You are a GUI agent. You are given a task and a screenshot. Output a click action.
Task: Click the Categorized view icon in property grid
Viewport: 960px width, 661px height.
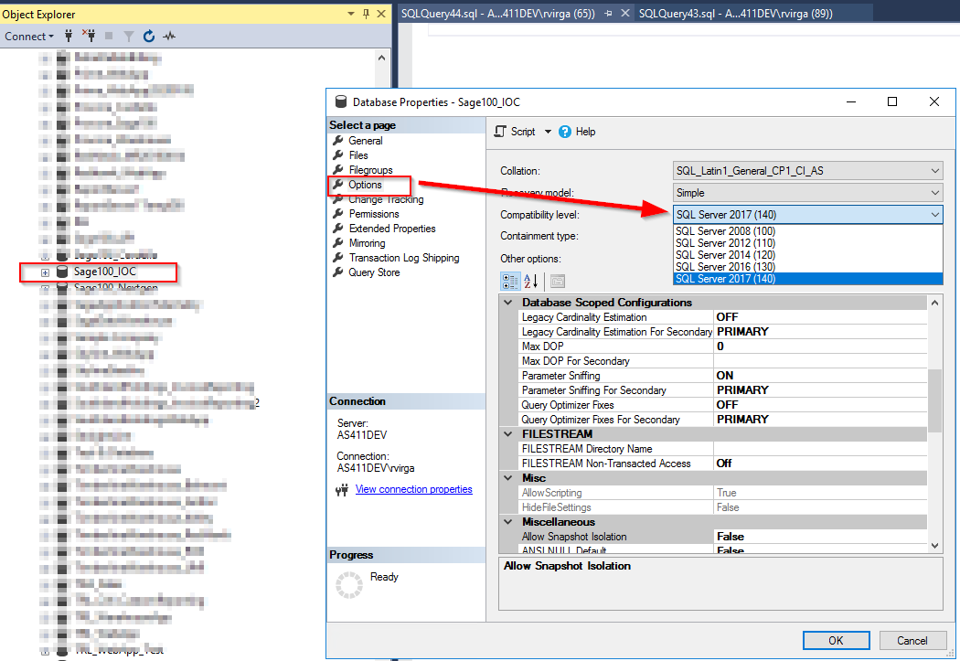[x=510, y=282]
